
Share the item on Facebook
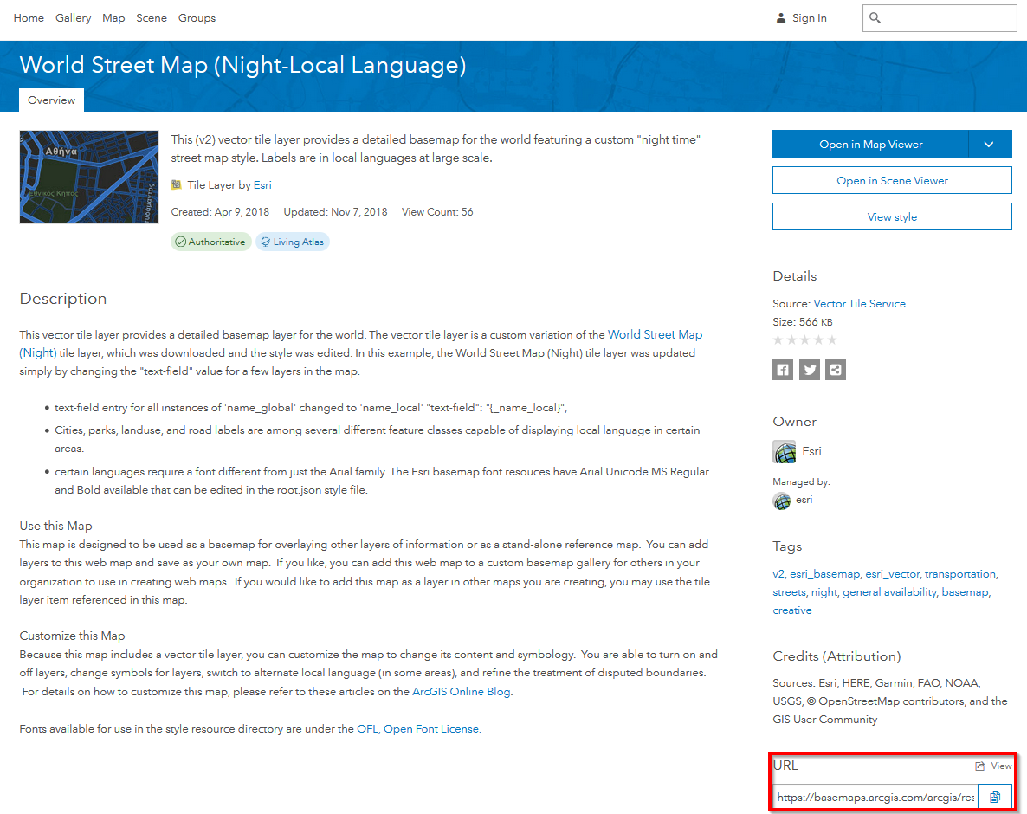coord(783,370)
